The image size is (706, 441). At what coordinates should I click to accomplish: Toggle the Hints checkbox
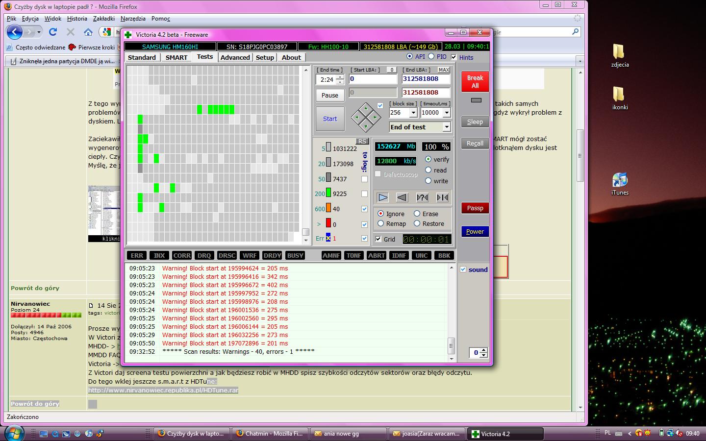pos(454,57)
